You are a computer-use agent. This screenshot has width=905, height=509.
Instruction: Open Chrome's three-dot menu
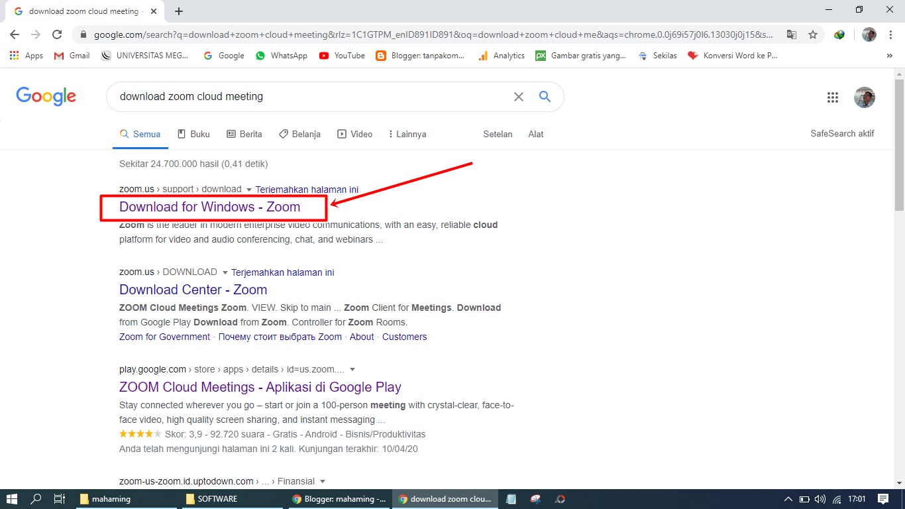890,34
